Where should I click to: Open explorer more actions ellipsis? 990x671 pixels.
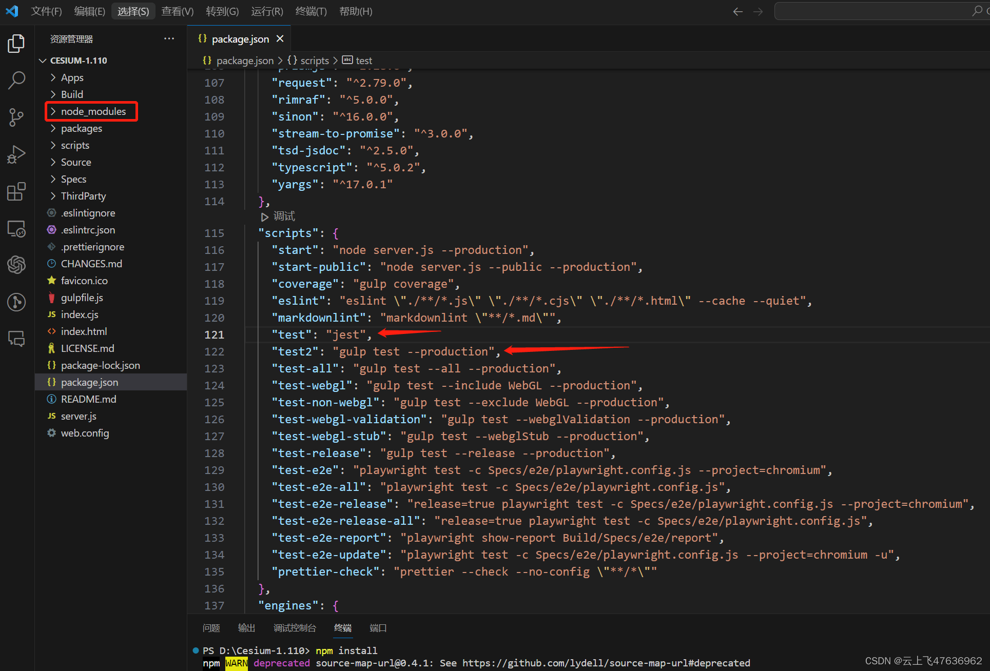(x=169, y=39)
